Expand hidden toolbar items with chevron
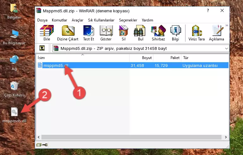 tap(227, 26)
